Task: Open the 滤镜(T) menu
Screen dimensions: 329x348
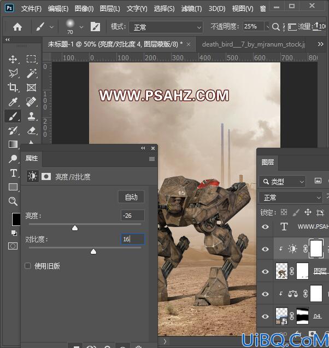Action: pyautogui.click(x=191, y=9)
